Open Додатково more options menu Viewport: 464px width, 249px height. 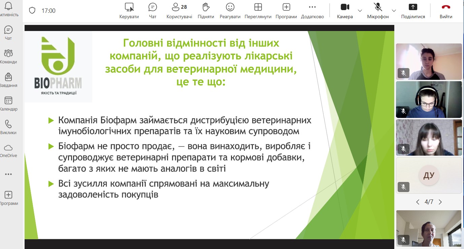(x=312, y=10)
